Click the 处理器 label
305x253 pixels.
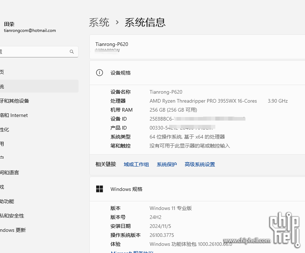point(118,101)
